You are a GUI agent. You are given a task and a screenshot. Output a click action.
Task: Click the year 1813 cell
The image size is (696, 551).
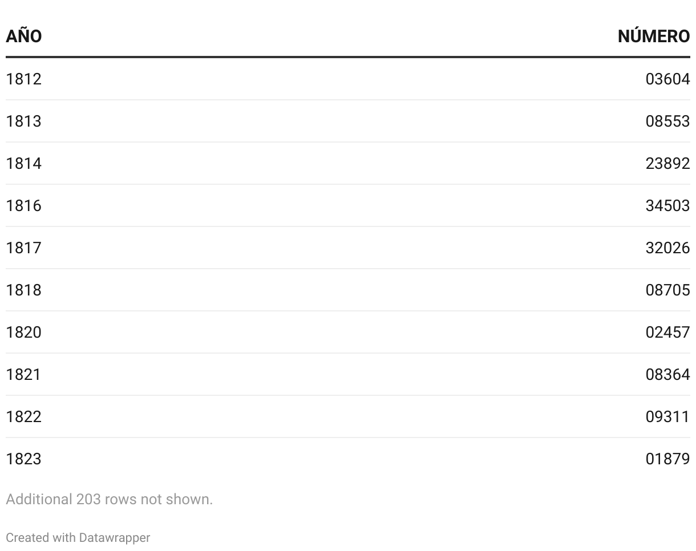23,121
